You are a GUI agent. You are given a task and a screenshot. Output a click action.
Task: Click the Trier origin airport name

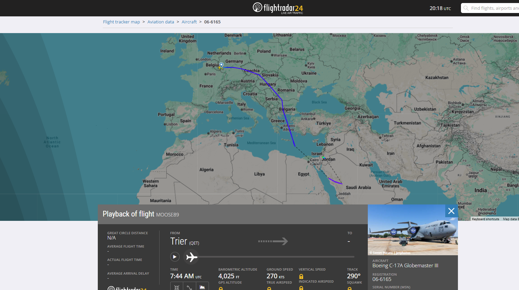(179, 241)
